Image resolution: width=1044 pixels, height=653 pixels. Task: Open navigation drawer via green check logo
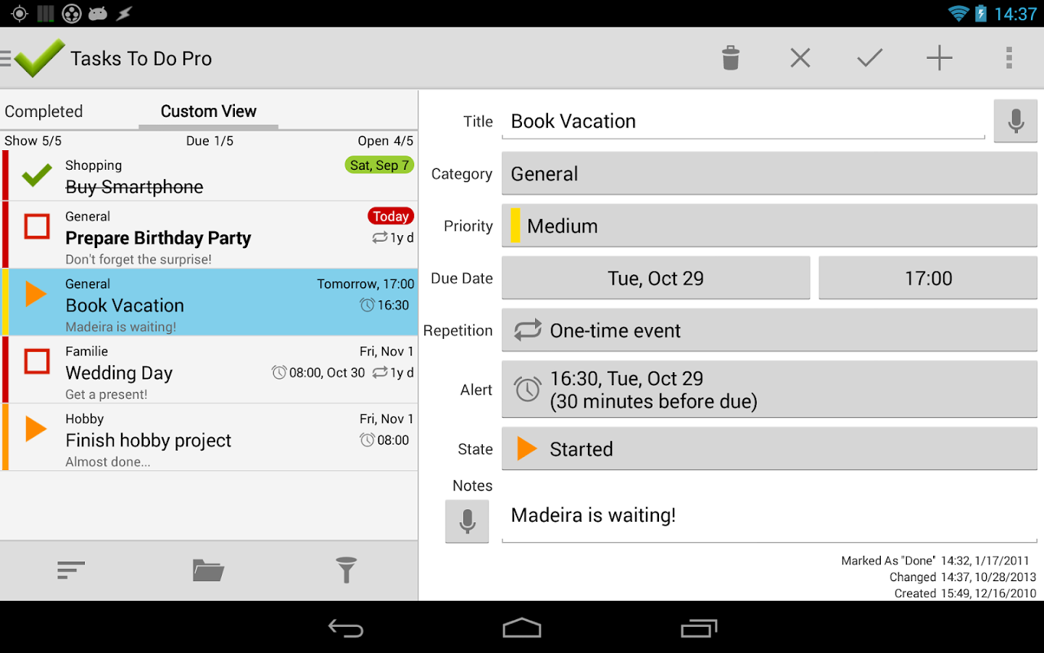(x=33, y=58)
